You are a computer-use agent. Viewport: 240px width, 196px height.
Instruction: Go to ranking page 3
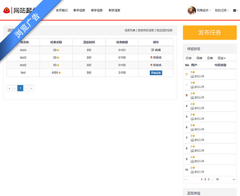[209, 179]
